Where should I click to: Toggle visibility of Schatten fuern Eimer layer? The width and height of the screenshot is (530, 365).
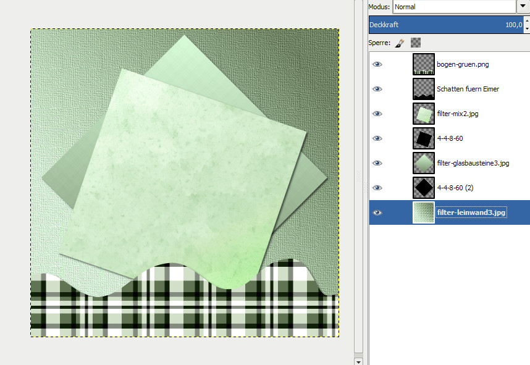click(377, 89)
